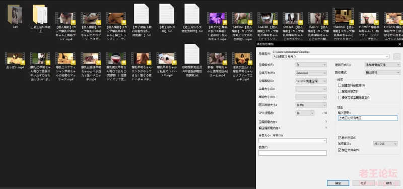Select the 【老王论坛永久地址发布页】.txt file icon
403x189 pixels.
[192, 14]
